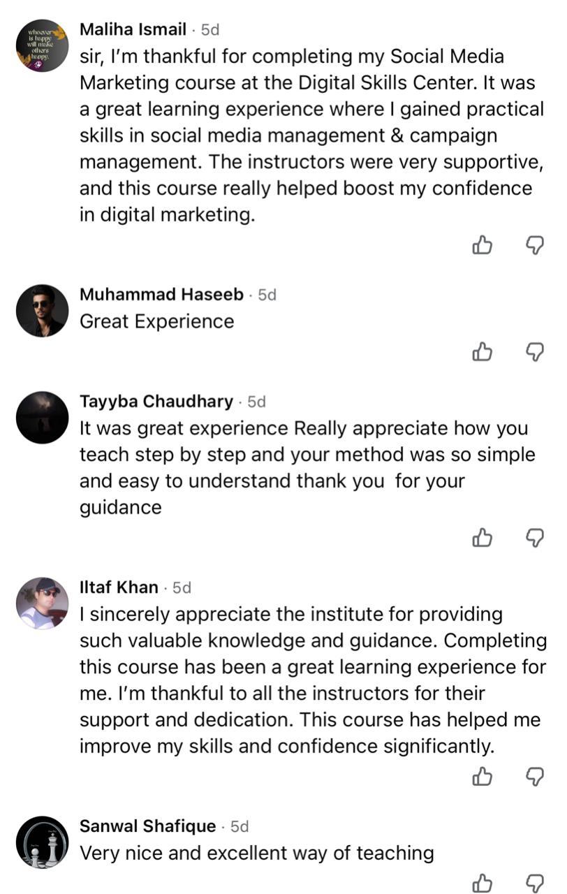Dislike Maliha Ismail's comment
This screenshot has width=567, height=894.
pyautogui.click(x=534, y=245)
